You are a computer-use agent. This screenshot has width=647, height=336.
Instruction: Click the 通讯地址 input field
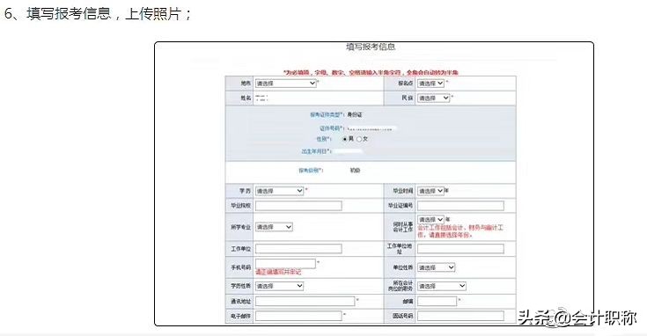[x=305, y=302]
